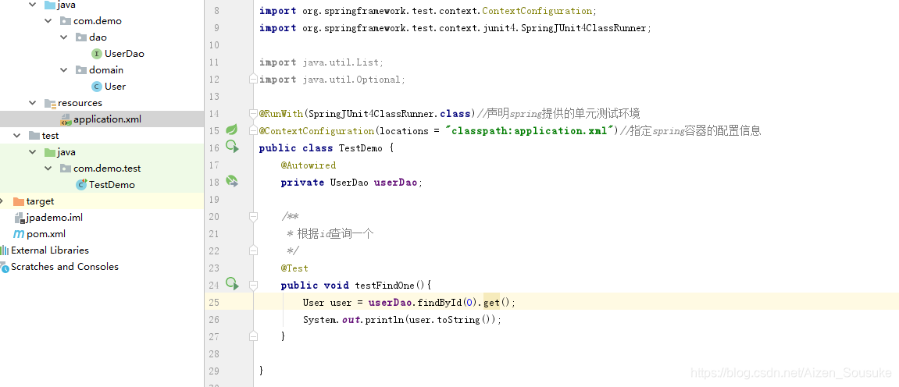Open TestDemo in the project tree
Screen dimensions: 899x387
112,184
